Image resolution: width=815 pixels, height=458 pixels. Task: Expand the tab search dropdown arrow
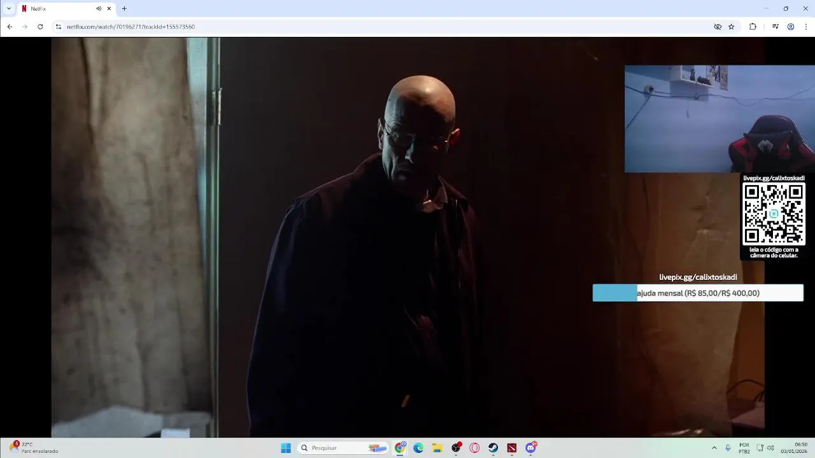click(8, 9)
